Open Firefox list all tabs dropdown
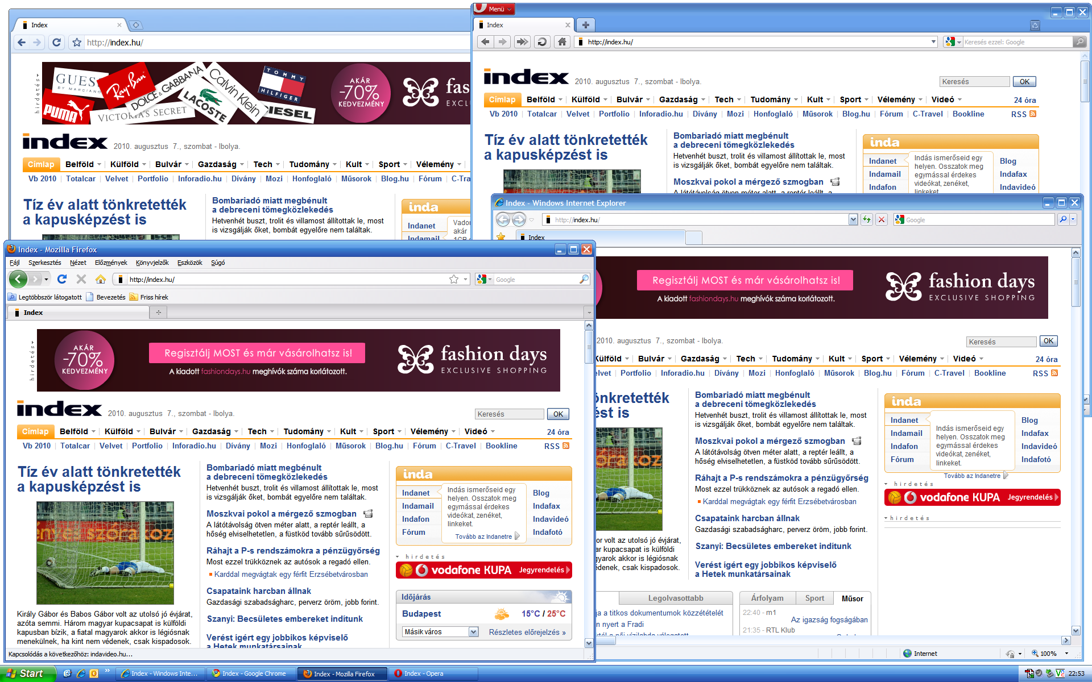 click(x=589, y=312)
